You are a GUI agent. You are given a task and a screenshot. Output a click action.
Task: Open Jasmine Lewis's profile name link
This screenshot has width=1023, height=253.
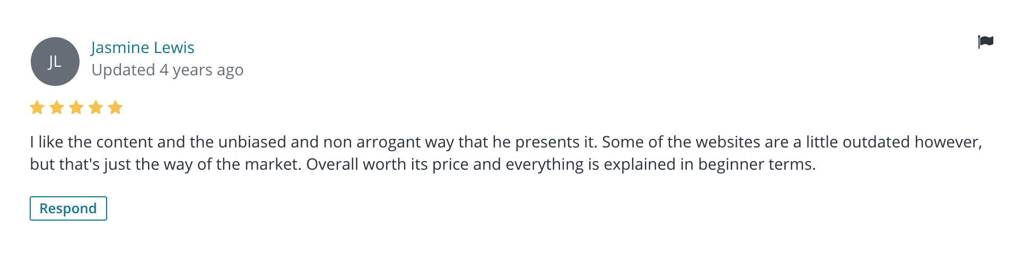(143, 47)
